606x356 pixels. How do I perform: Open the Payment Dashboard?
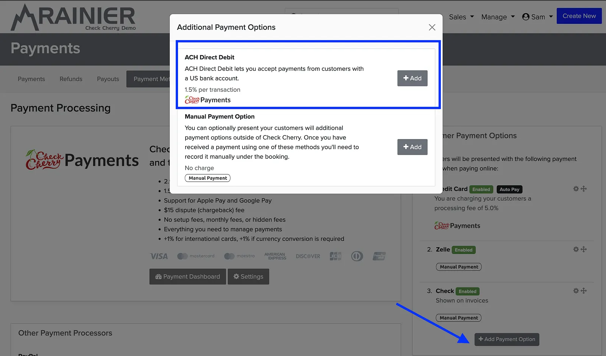point(187,277)
